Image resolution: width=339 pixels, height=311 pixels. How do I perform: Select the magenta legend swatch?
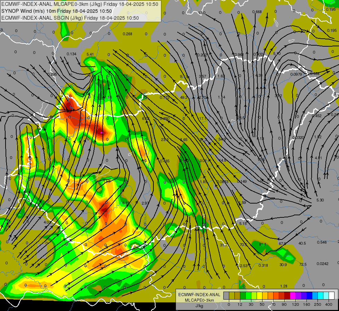tap(293, 295)
